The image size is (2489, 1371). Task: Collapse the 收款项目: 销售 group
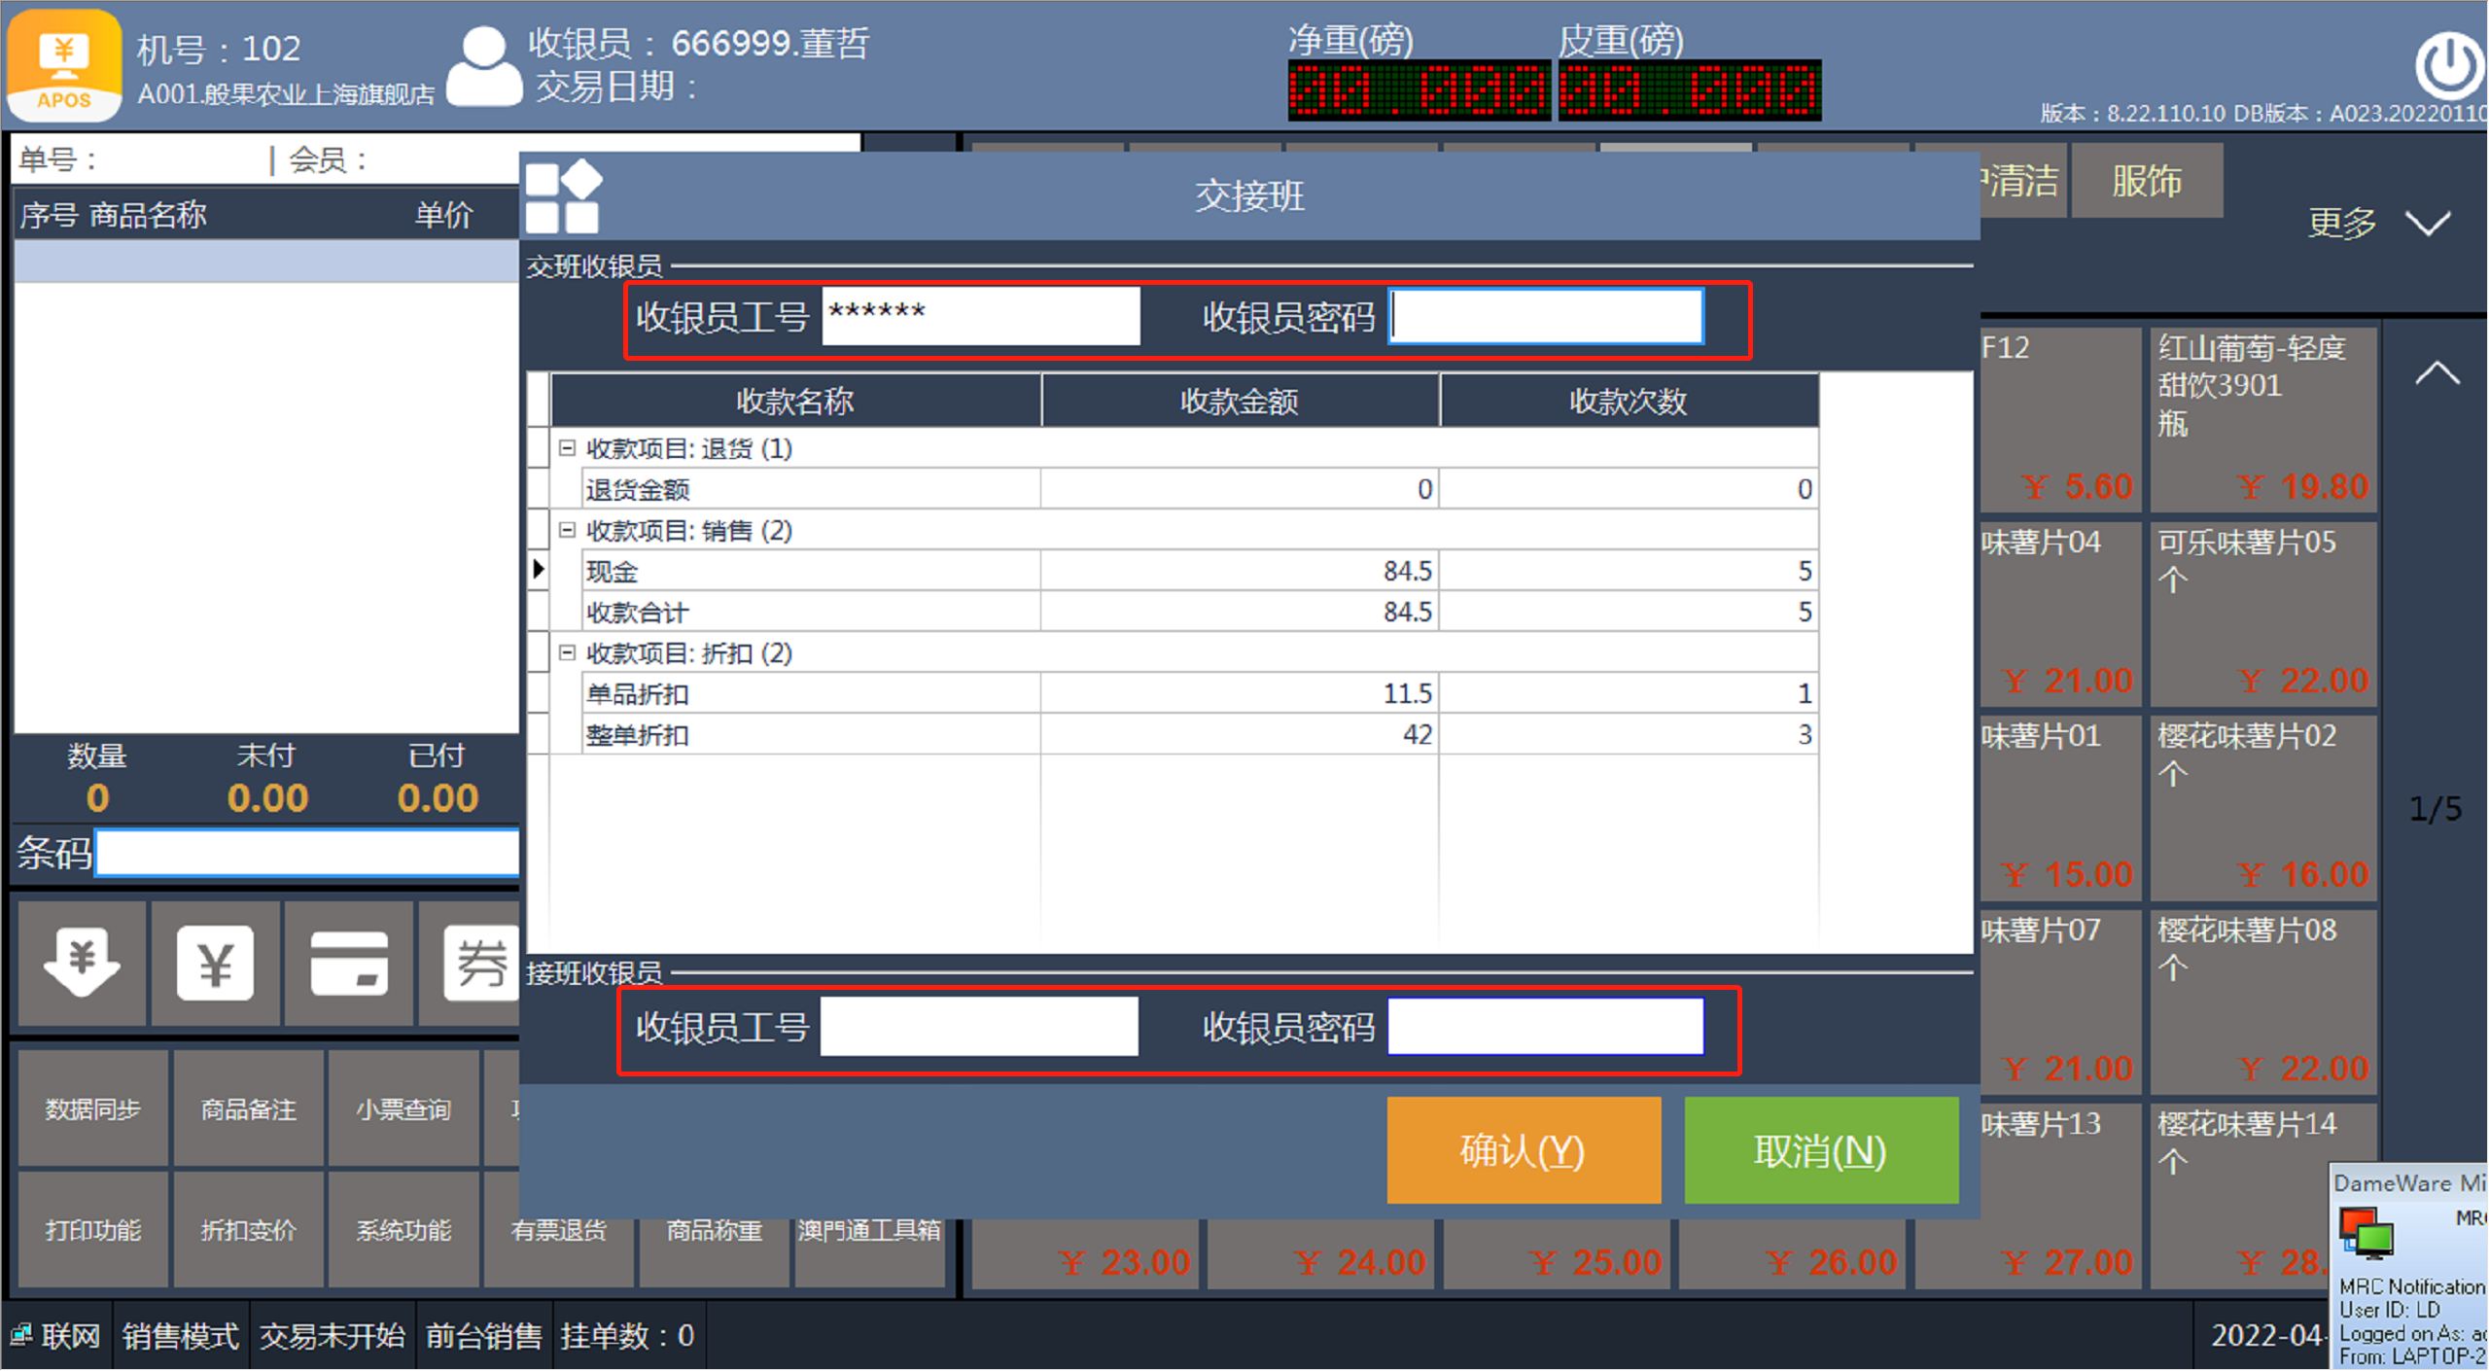pos(568,530)
